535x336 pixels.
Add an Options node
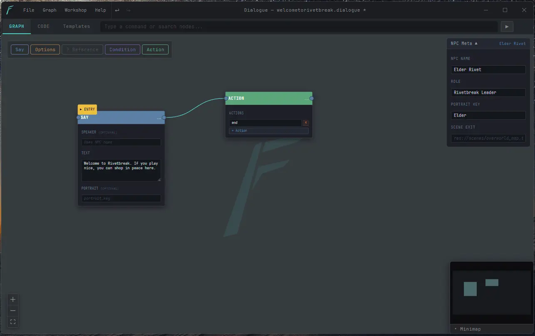(x=45, y=49)
